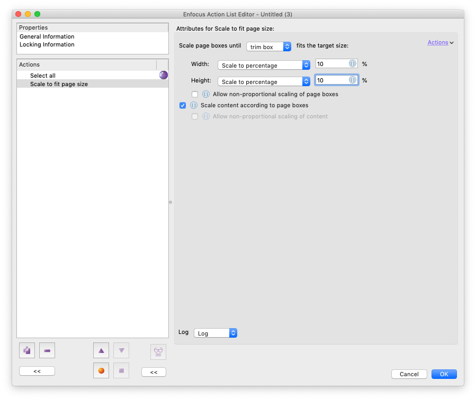This screenshot has width=476, height=400.
Task: Open the Width Scale to percentage dropdown
Action: 264,65
